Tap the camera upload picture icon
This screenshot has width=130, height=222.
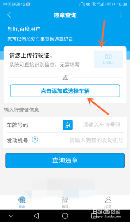(x=108, y=56)
